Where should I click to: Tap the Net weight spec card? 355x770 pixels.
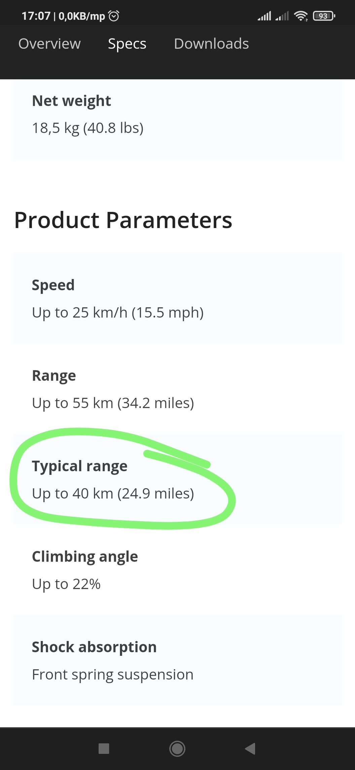click(178, 119)
